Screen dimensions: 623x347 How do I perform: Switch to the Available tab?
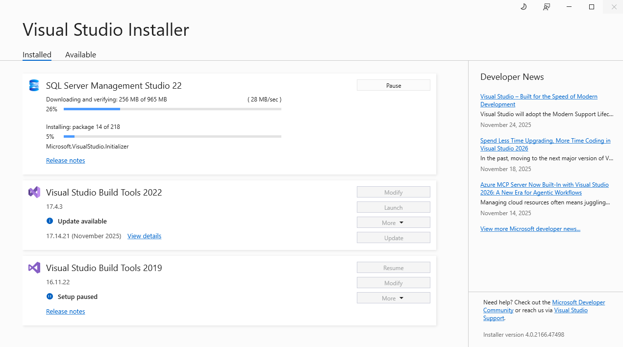point(80,54)
